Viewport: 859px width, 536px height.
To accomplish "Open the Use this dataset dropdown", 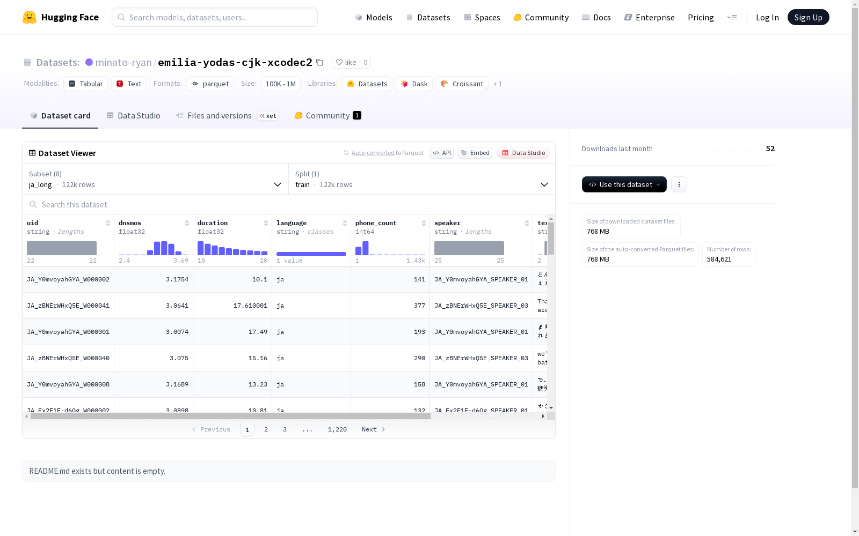I will click(624, 184).
